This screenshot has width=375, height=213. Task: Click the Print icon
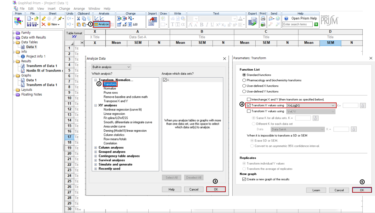tap(263, 18)
